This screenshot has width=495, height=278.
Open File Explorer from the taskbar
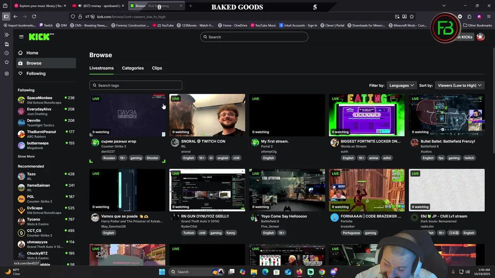point(254,272)
